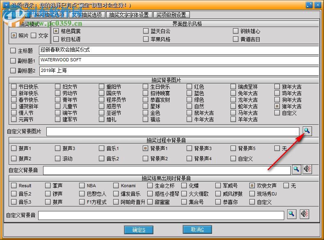Click the custom background image path field

click(173, 132)
